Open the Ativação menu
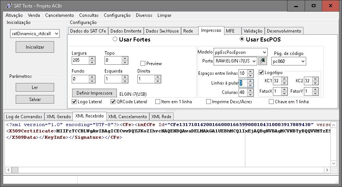 pyautogui.click(x=14, y=15)
